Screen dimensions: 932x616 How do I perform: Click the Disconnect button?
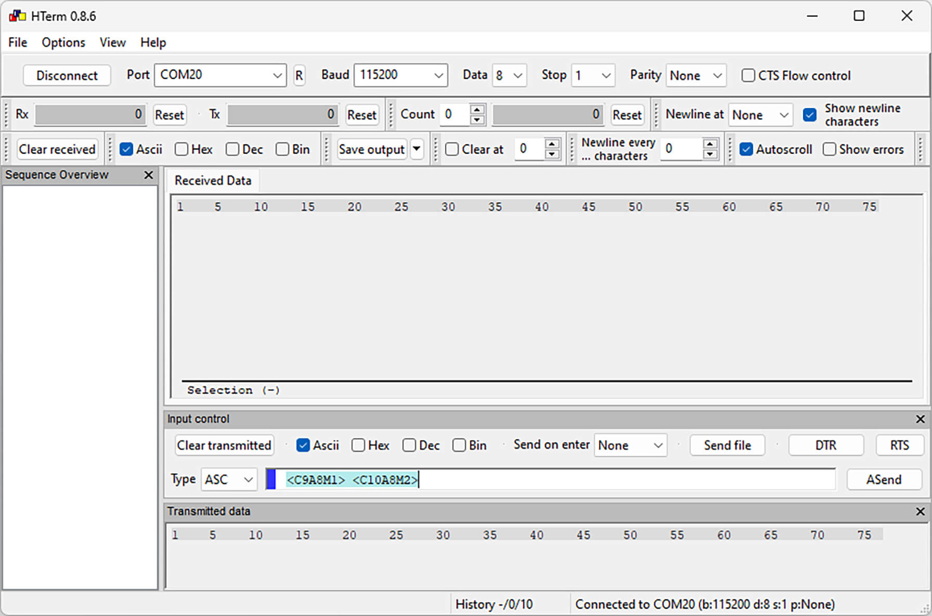67,75
